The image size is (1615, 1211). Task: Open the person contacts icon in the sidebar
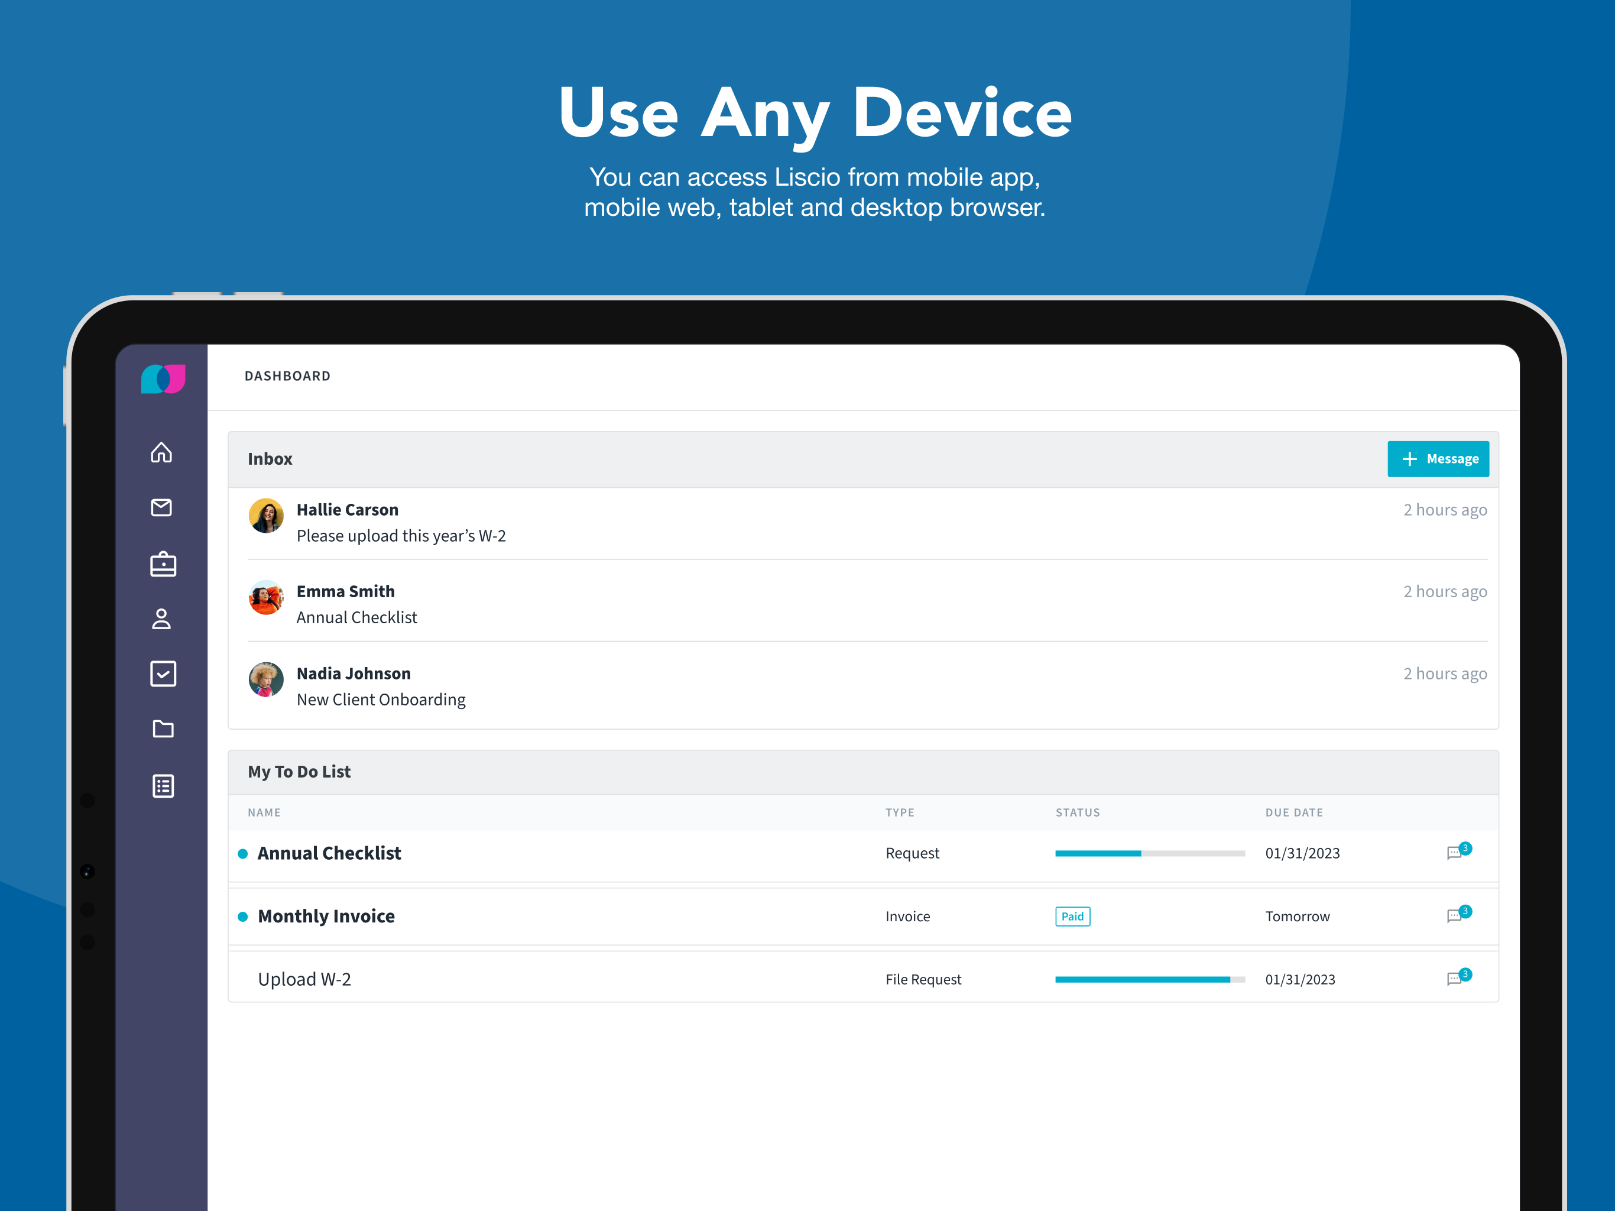tap(161, 619)
